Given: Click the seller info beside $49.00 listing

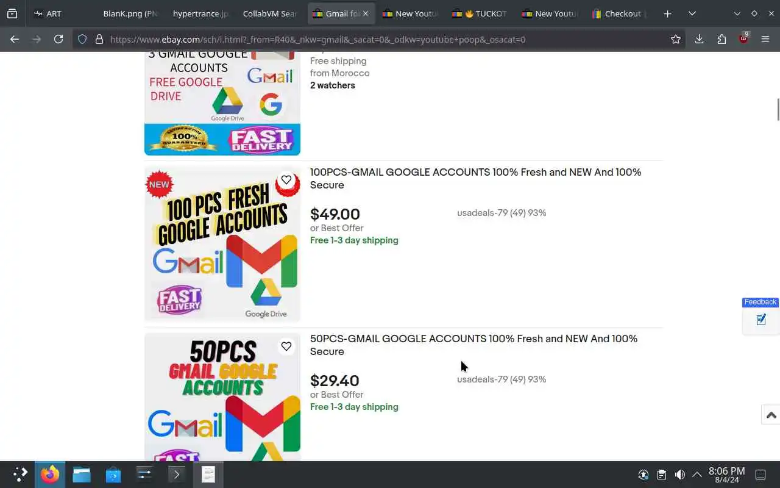Looking at the screenshot, I should 502,213.
